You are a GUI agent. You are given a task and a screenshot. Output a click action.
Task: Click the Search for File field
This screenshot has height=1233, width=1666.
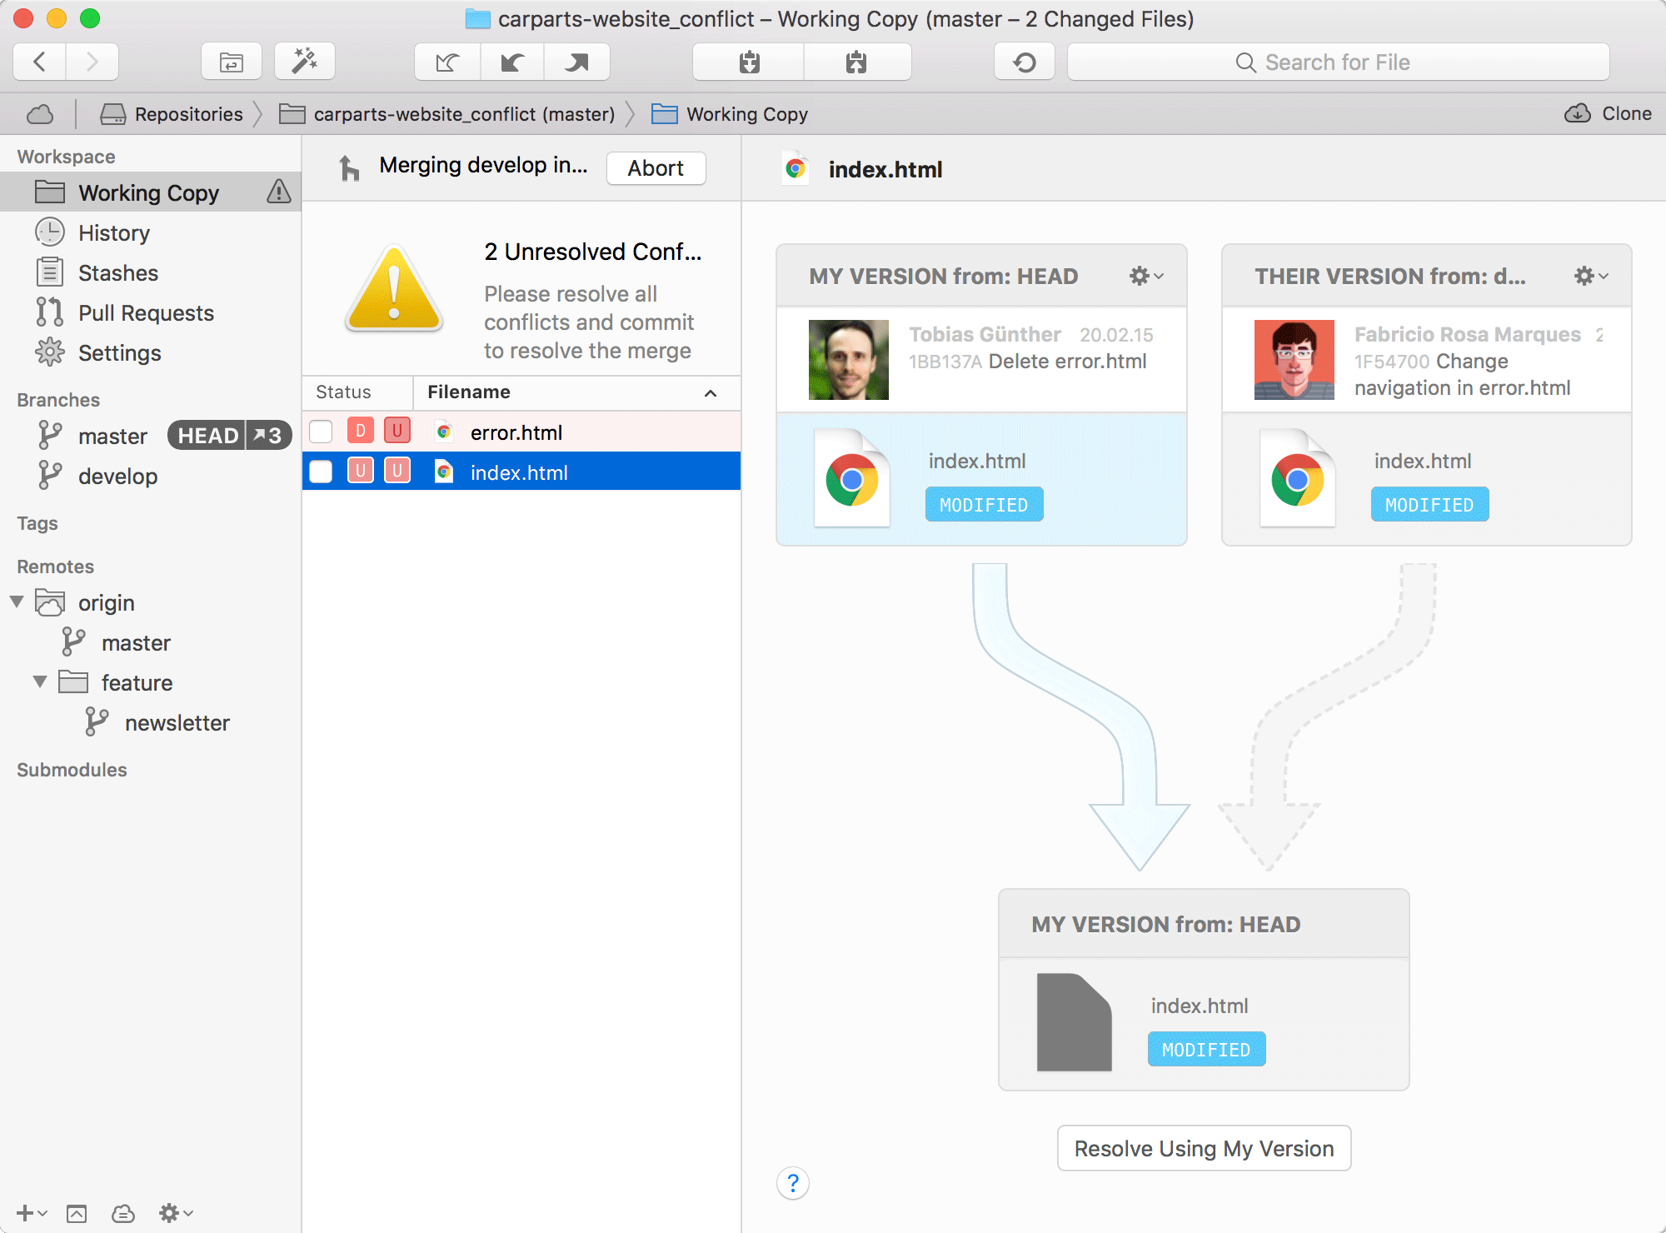point(1337,62)
